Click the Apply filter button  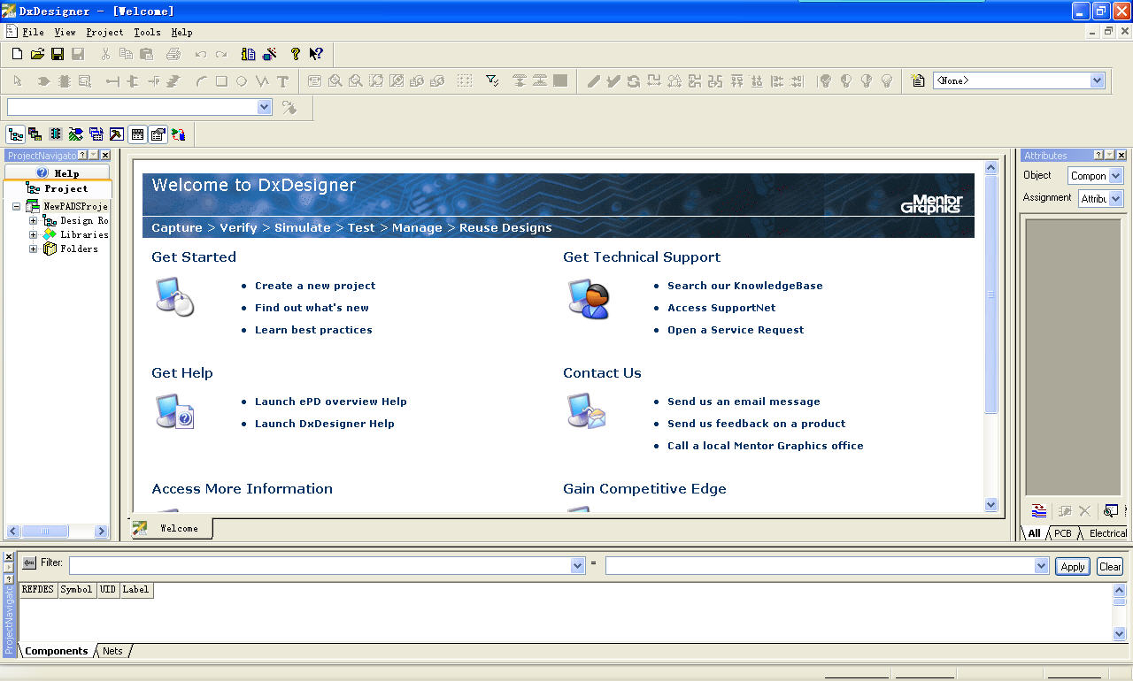pos(1073,566)
